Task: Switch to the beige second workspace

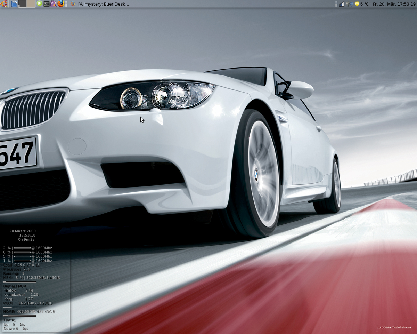Action: [x=31, y=4]
